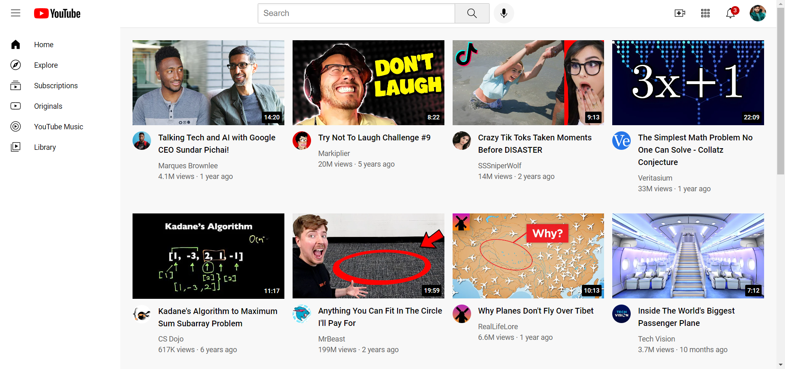Click the page vertical scrollbar thumb
This screenshot has width=785, height=369.
coord(780,91)
